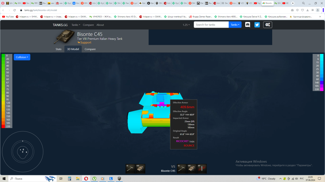The width and height of the screenshot is (325, 182).
Task: Open uTorrent from the taskbar
Action: click(94, 178)
